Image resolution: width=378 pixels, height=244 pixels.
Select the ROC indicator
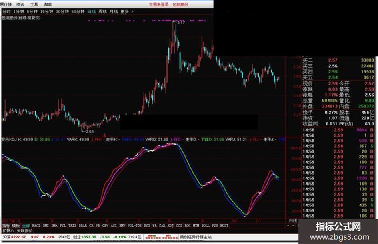pyautogui.click(x=188, y=226)
